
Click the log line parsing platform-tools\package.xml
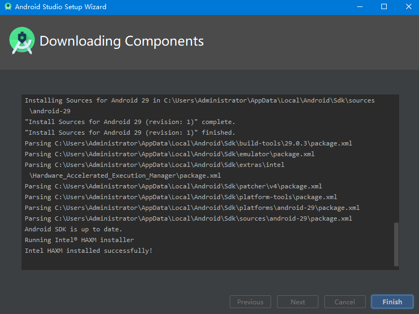click(181, 197)
